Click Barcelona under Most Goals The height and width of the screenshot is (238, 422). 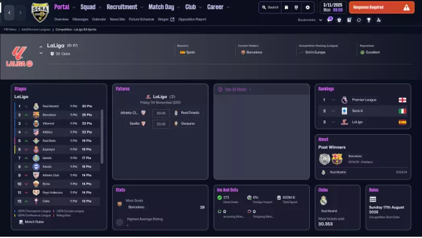[136, 207]
